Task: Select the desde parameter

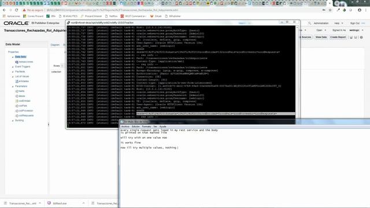Action: 20,96
